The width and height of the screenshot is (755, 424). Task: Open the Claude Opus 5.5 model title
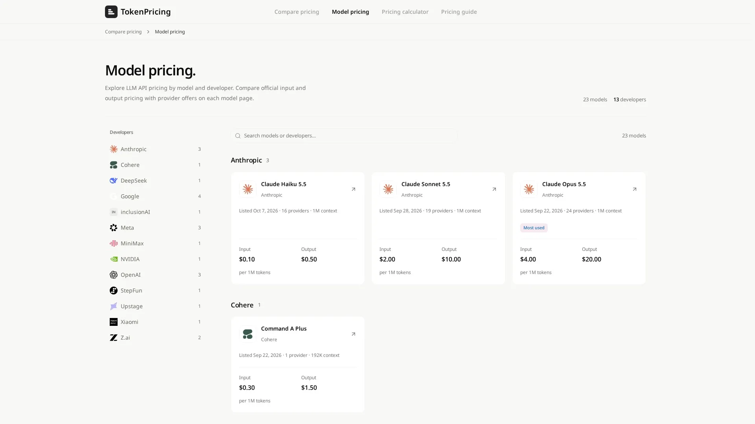[564, 184]
